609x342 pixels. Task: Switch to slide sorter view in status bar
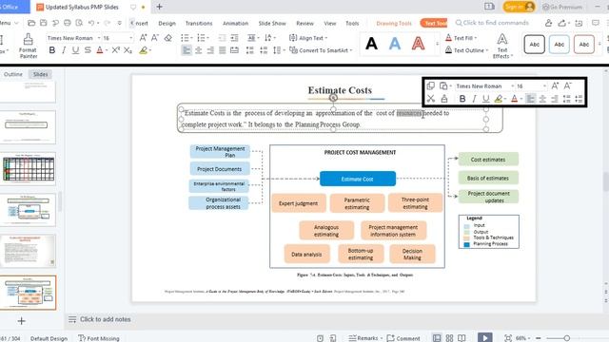(449, 338)
